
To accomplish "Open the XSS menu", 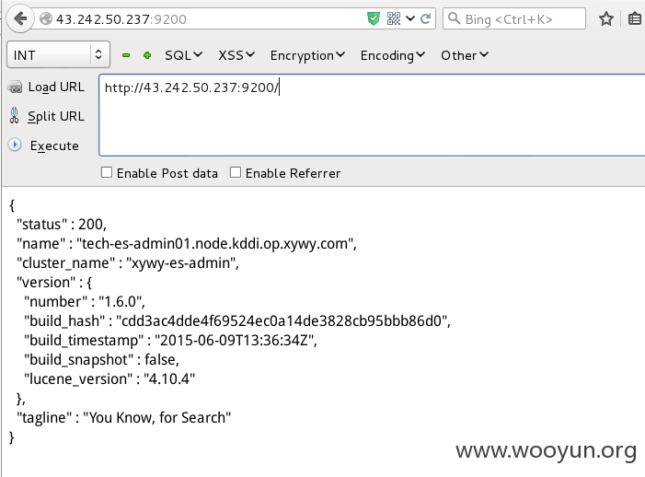I will tap(236, 55).
